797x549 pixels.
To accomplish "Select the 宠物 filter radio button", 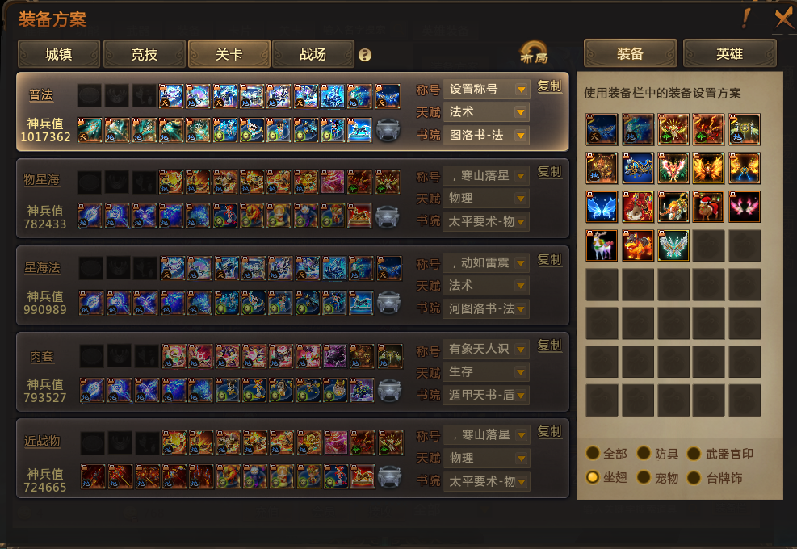I will click(x=644, y=477).
